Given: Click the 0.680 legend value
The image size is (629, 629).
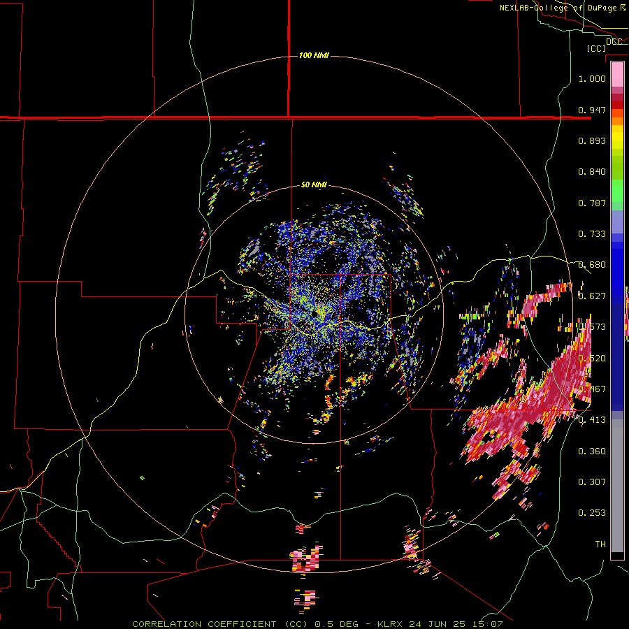Looking at the screenshot, I should click(592, 265).
